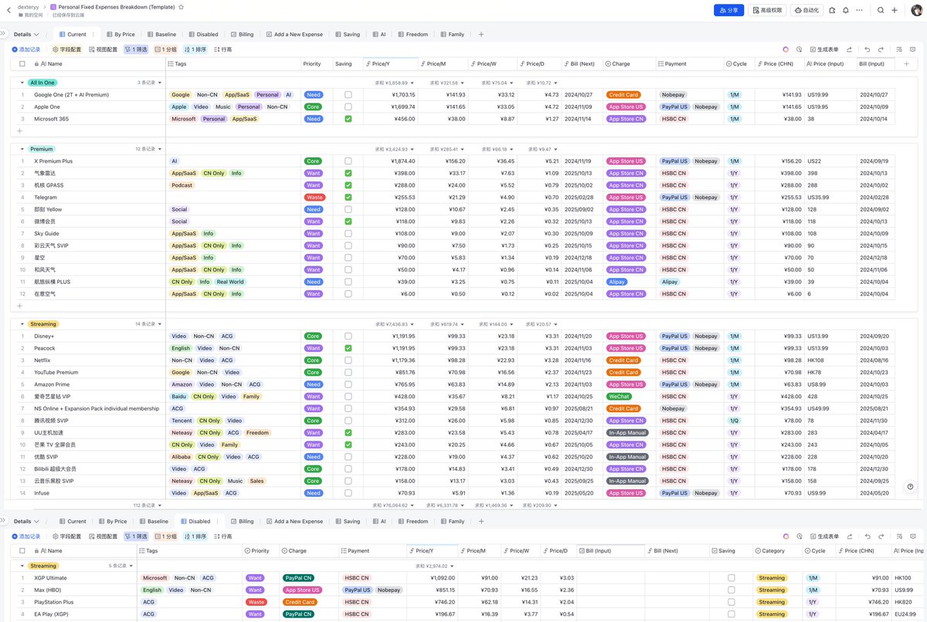Screen dimensions: 927x622
Task: Star the Personal Fixed Expenses Breakdown document
Action: pos(181,6)
